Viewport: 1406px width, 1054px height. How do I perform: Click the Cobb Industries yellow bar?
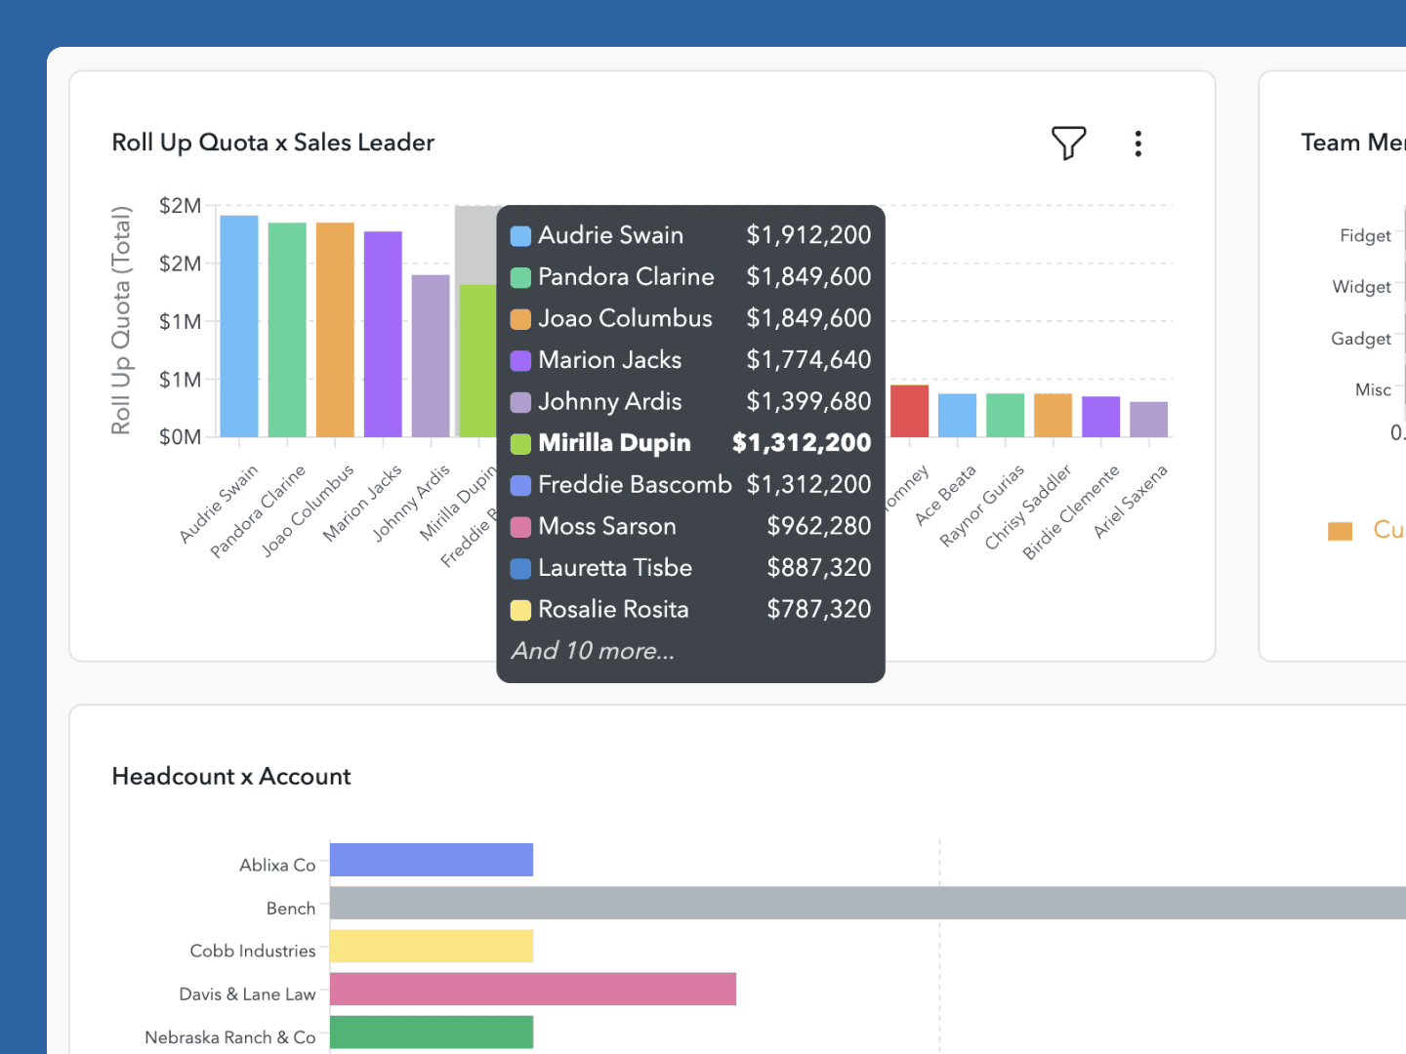pos(432,946)
